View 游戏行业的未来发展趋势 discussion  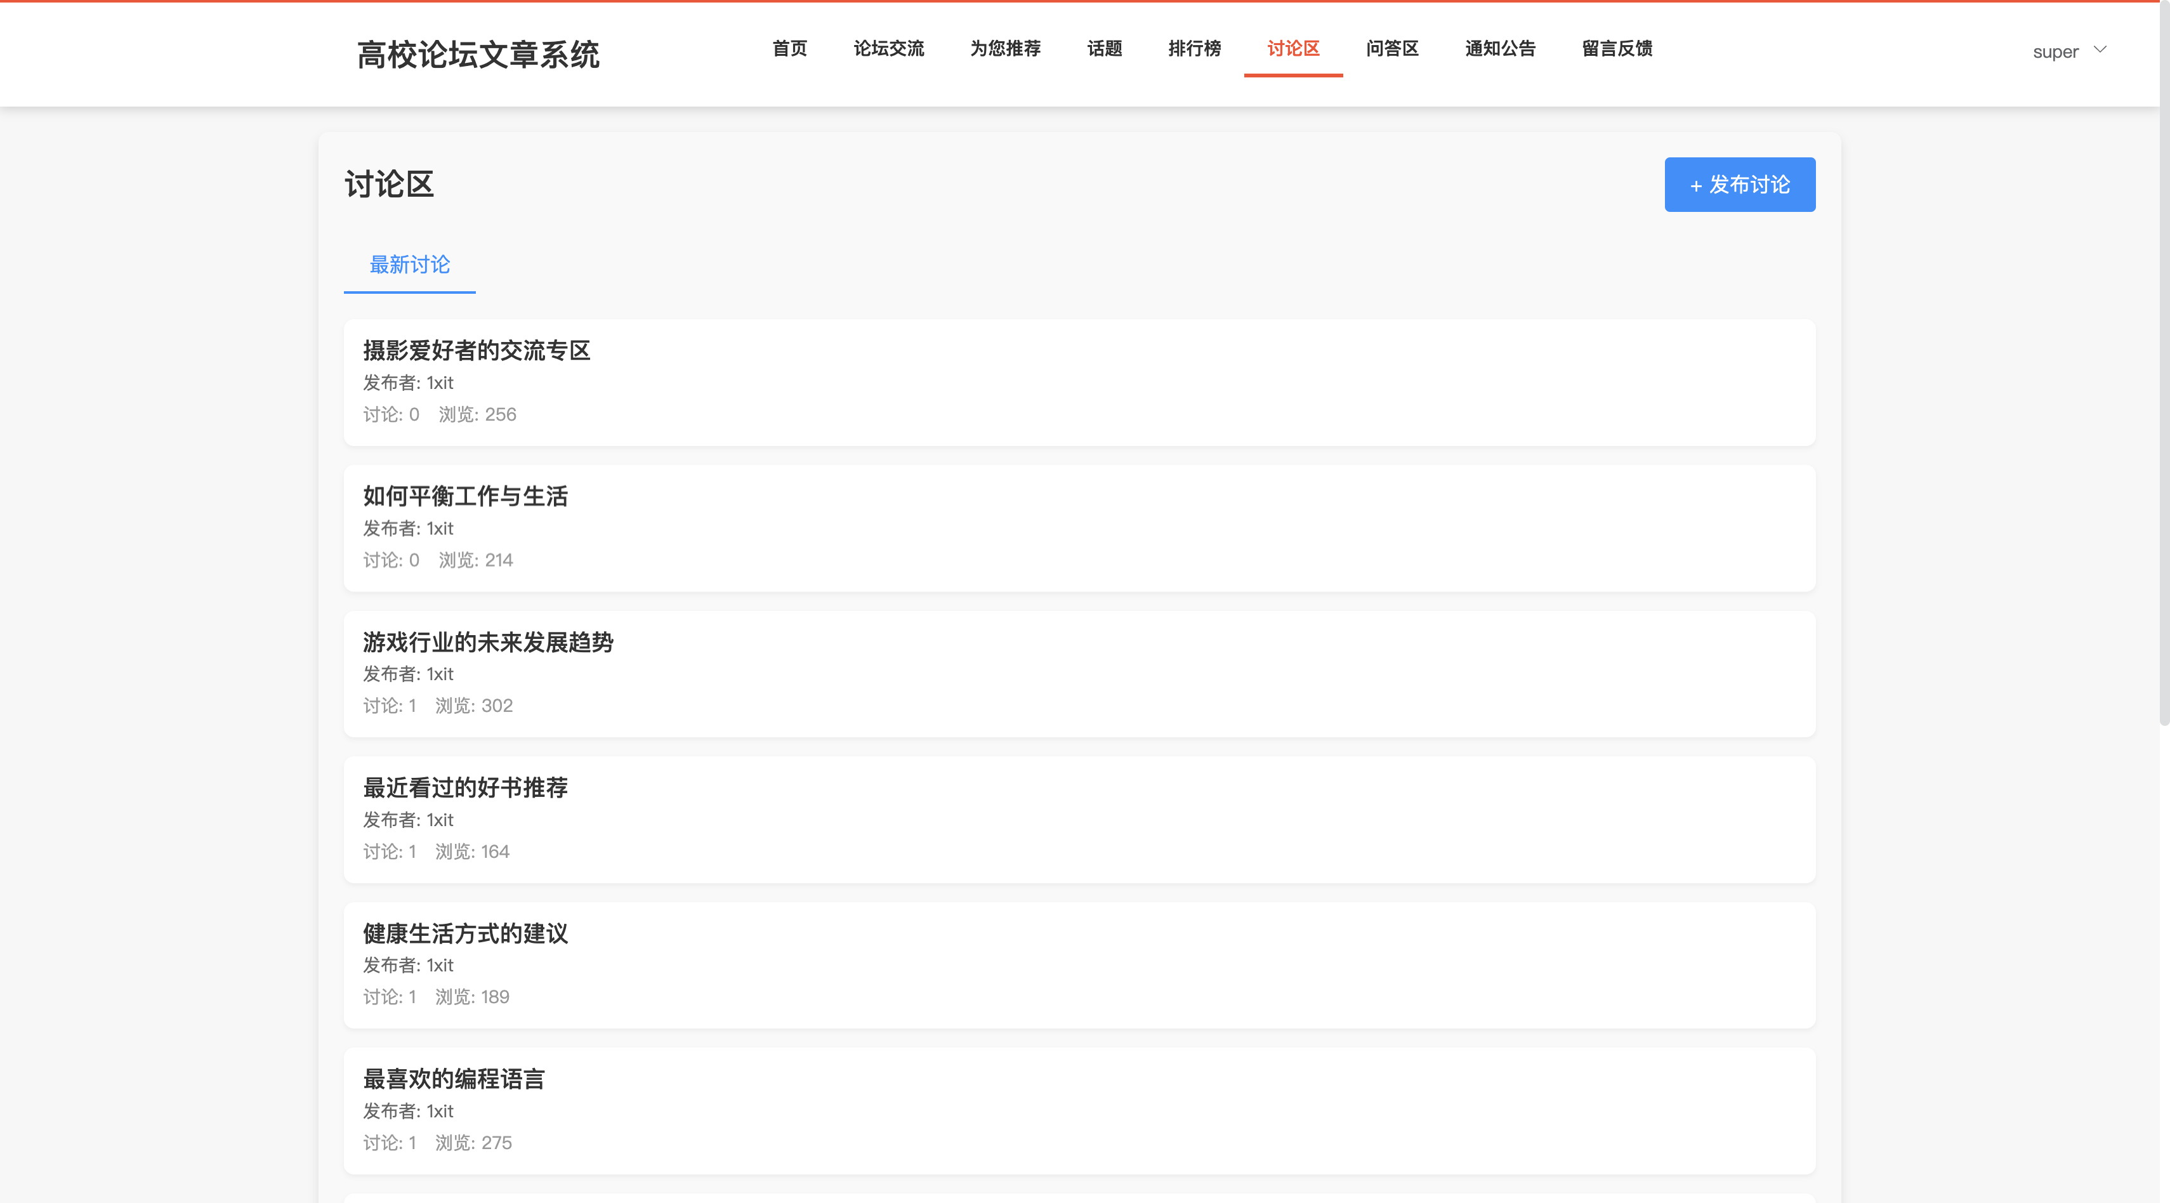tap(488, 643)
